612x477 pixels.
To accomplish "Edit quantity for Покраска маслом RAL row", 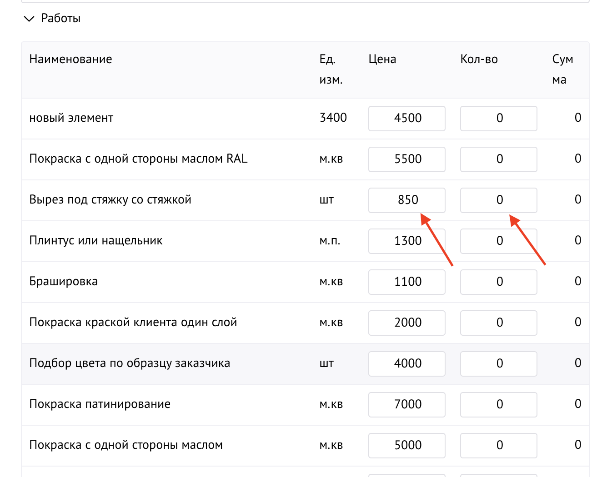I will pos(498,159).
